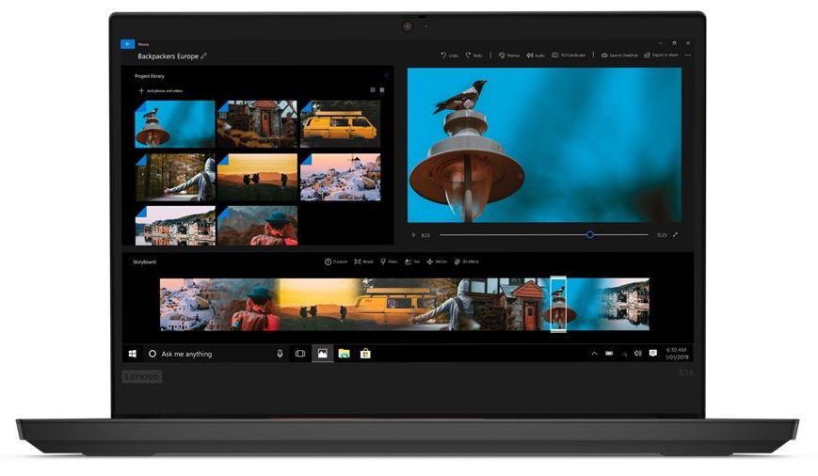Click Add photos and videos
Screen dimensions: 818x476
[x=161, y=90]
